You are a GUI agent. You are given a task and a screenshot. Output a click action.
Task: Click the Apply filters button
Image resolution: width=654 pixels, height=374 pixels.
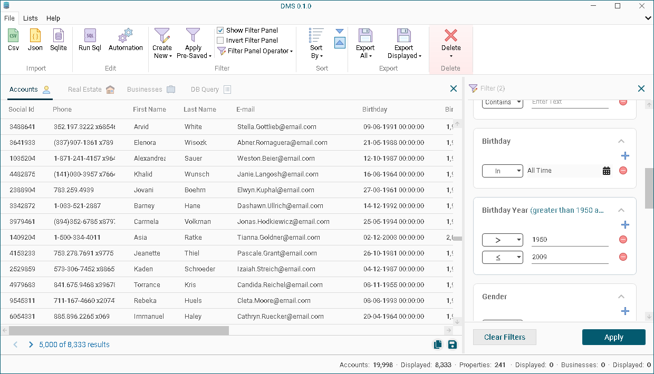(614, 337)
